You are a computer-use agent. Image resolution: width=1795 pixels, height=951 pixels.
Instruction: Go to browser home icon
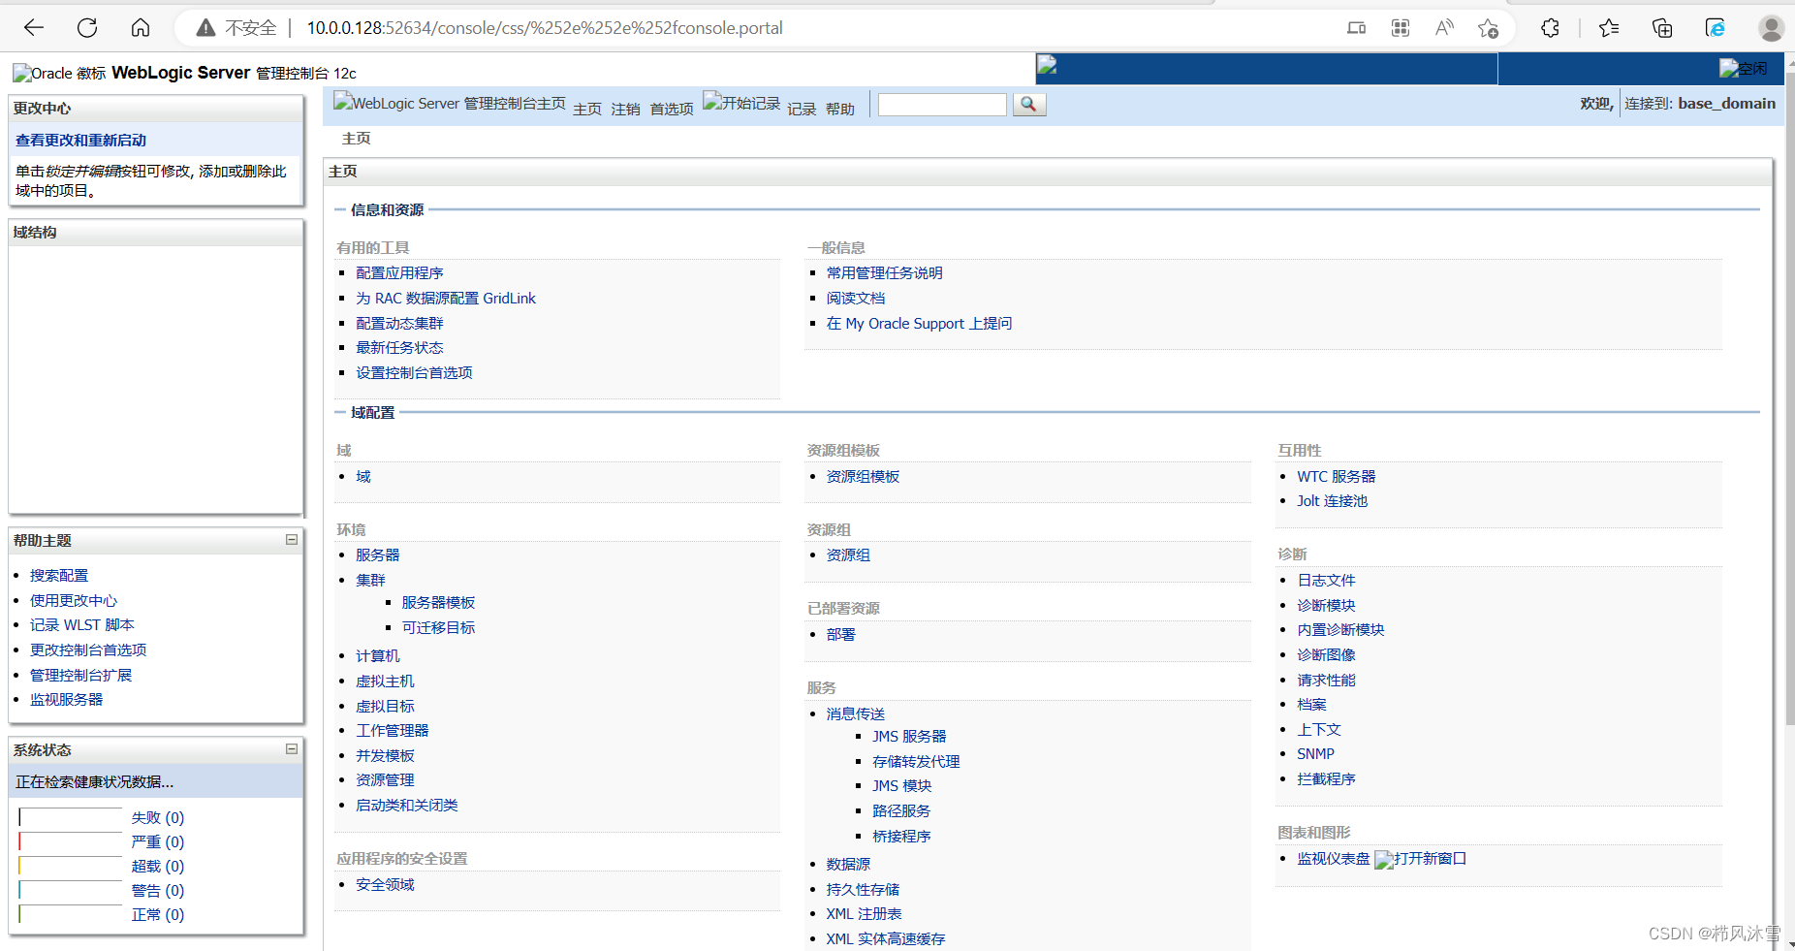[x=141, y=27]
